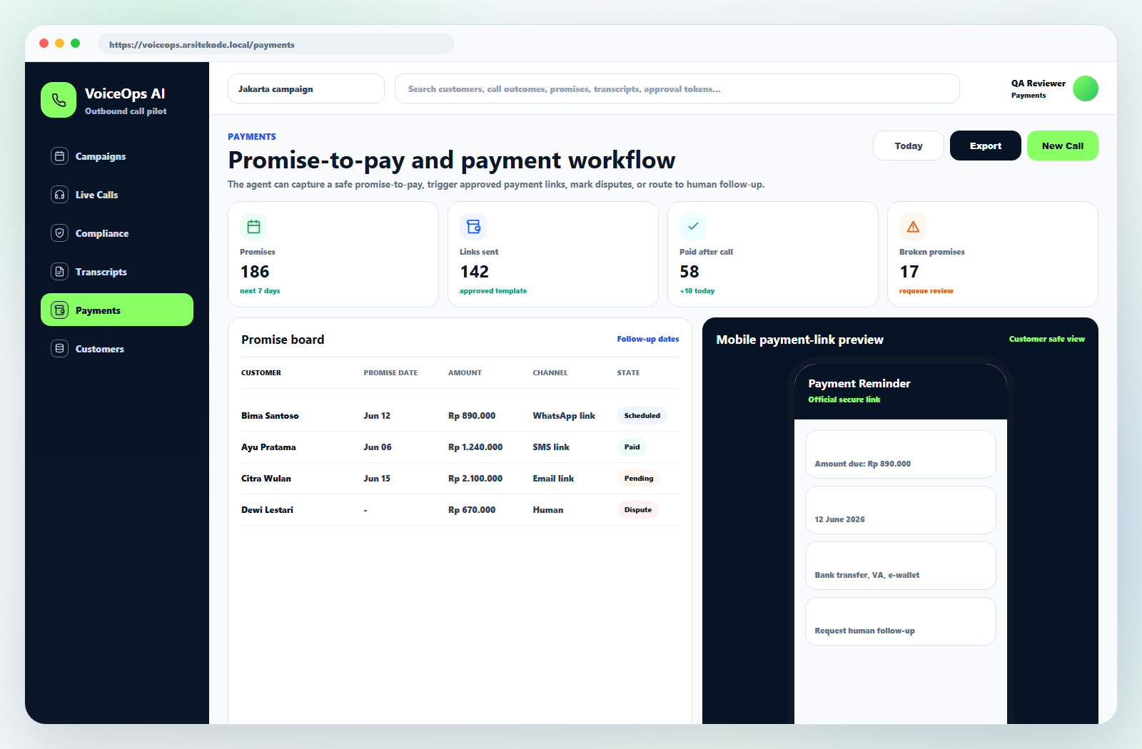Click the Dispute state badge

(x=638, y=510)
